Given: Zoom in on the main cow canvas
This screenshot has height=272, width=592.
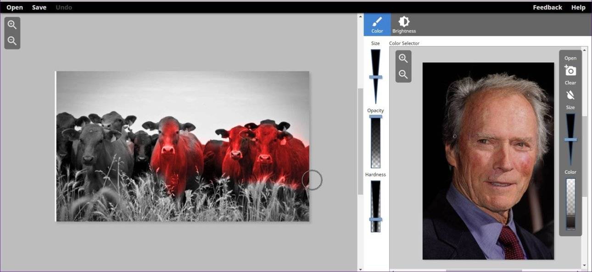Looking at the screenshot, I should pyautogui.click(x=12, y=25).
